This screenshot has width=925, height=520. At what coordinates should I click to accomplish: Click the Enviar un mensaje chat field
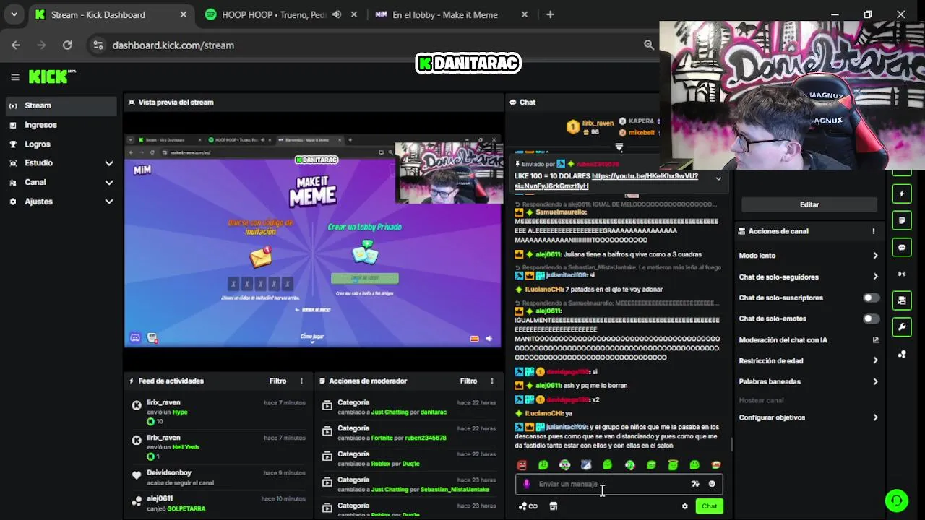tap(619, 484)
